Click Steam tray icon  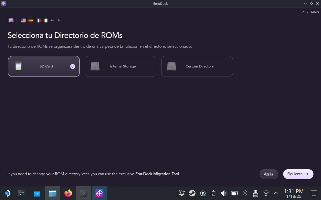point(192,193)
